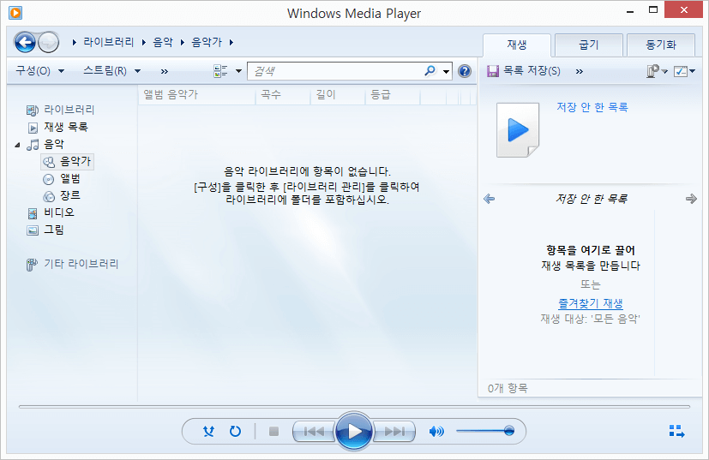Click the Back navigation arrow button
This screenshot has width=709, height=460.
tap(25, 43)
